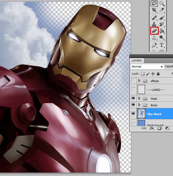173x176 pixels.
Task: Select the History Brush tool
Action: [x=162, y=24]
